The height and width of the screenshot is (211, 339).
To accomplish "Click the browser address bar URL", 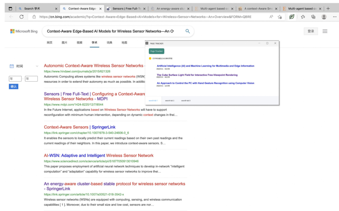I will (x=145, y=17).
